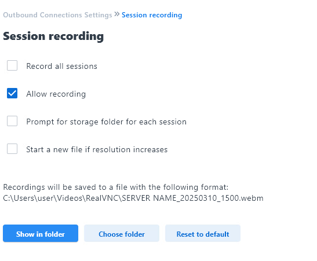Viewport: 317px width, 261px height.
Task: Click the blue checkmark in Allow recording
Action: (x=12, y=93)
